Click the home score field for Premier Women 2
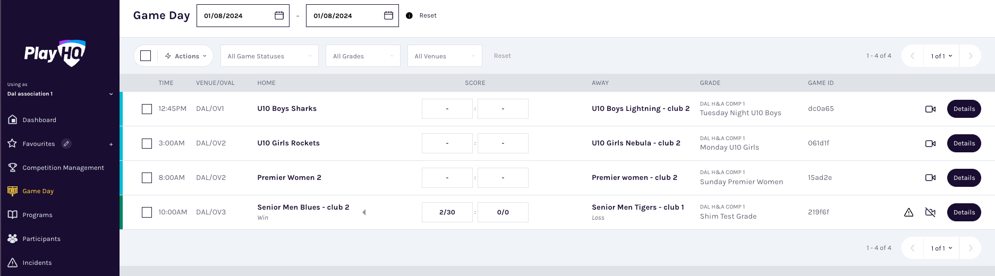Viewport: 995px width, 276px height. tap(447, 178)
